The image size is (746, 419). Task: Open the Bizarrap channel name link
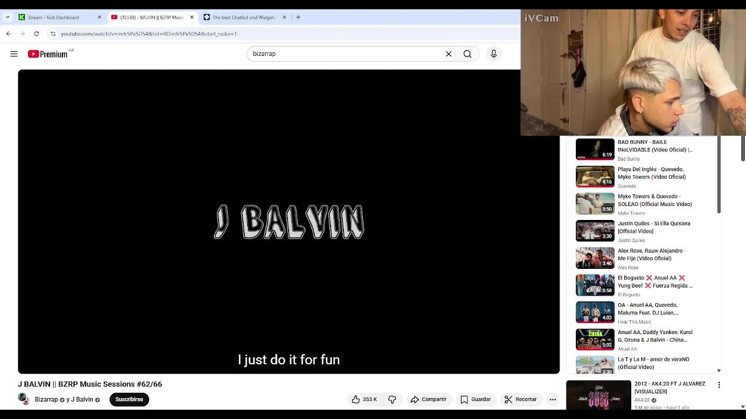(46, 400)
